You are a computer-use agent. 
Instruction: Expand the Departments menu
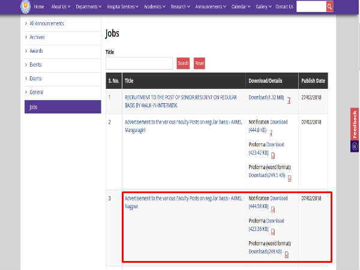pyautogui.click(x=89, y=7)
